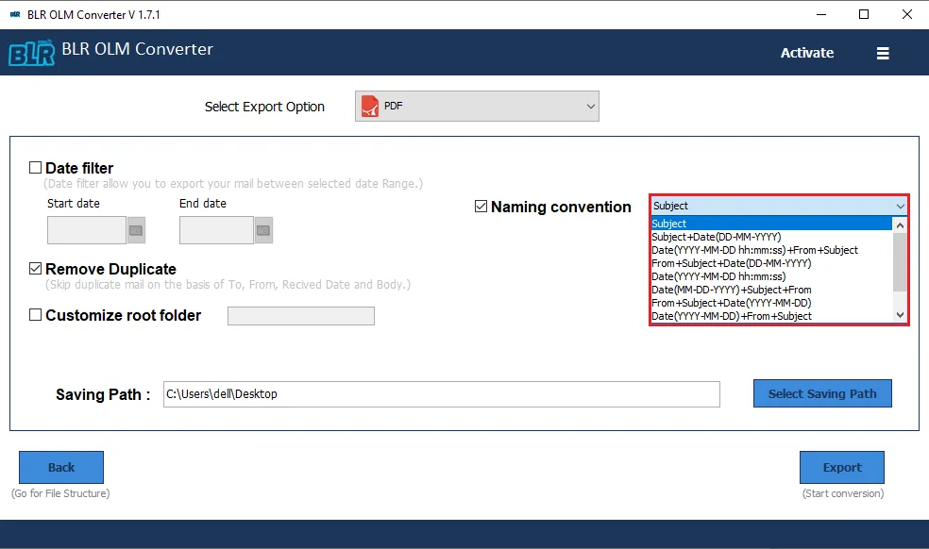Enable the Customize root folder checkbox

(x=35, y=316)
